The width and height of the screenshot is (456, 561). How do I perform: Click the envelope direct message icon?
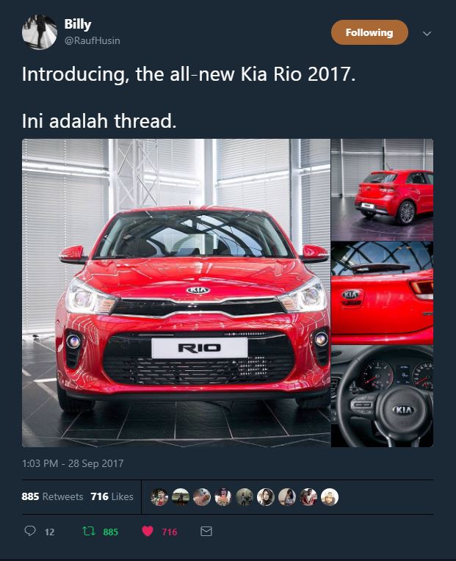pyautogui.click(x=206, y=532)
